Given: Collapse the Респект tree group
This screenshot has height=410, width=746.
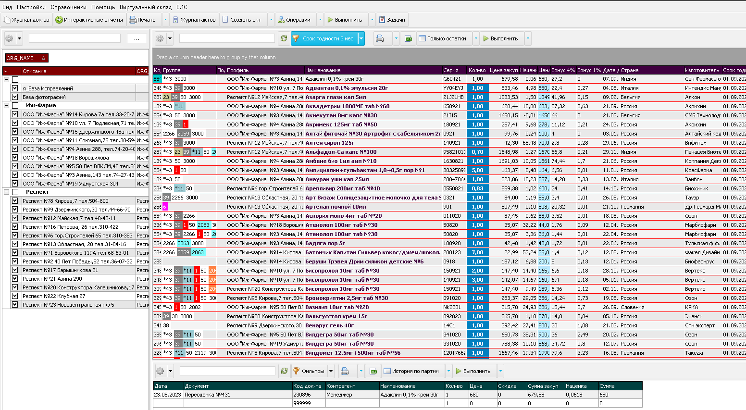Looking at the screenshot, I should point(7,192).
